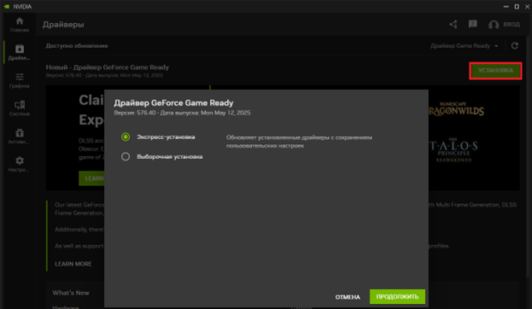Open the Графика sidebar section

20,80
